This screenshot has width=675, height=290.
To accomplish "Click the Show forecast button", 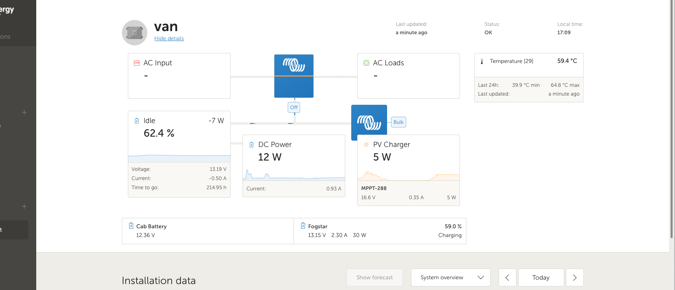I will click(x=375, y=278).
